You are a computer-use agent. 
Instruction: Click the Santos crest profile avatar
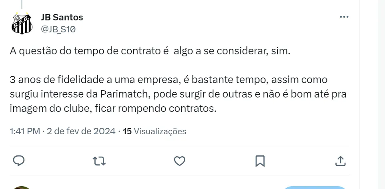pyautogui.click(x=22, y=23)
